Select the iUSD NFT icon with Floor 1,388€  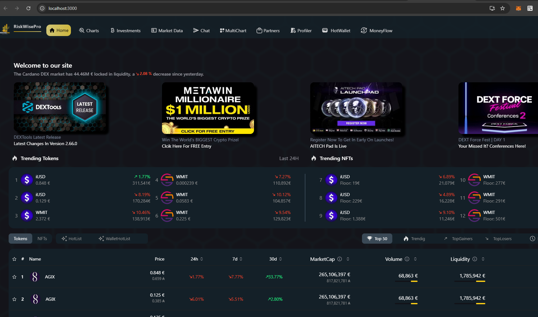click(x=331, y=216)
